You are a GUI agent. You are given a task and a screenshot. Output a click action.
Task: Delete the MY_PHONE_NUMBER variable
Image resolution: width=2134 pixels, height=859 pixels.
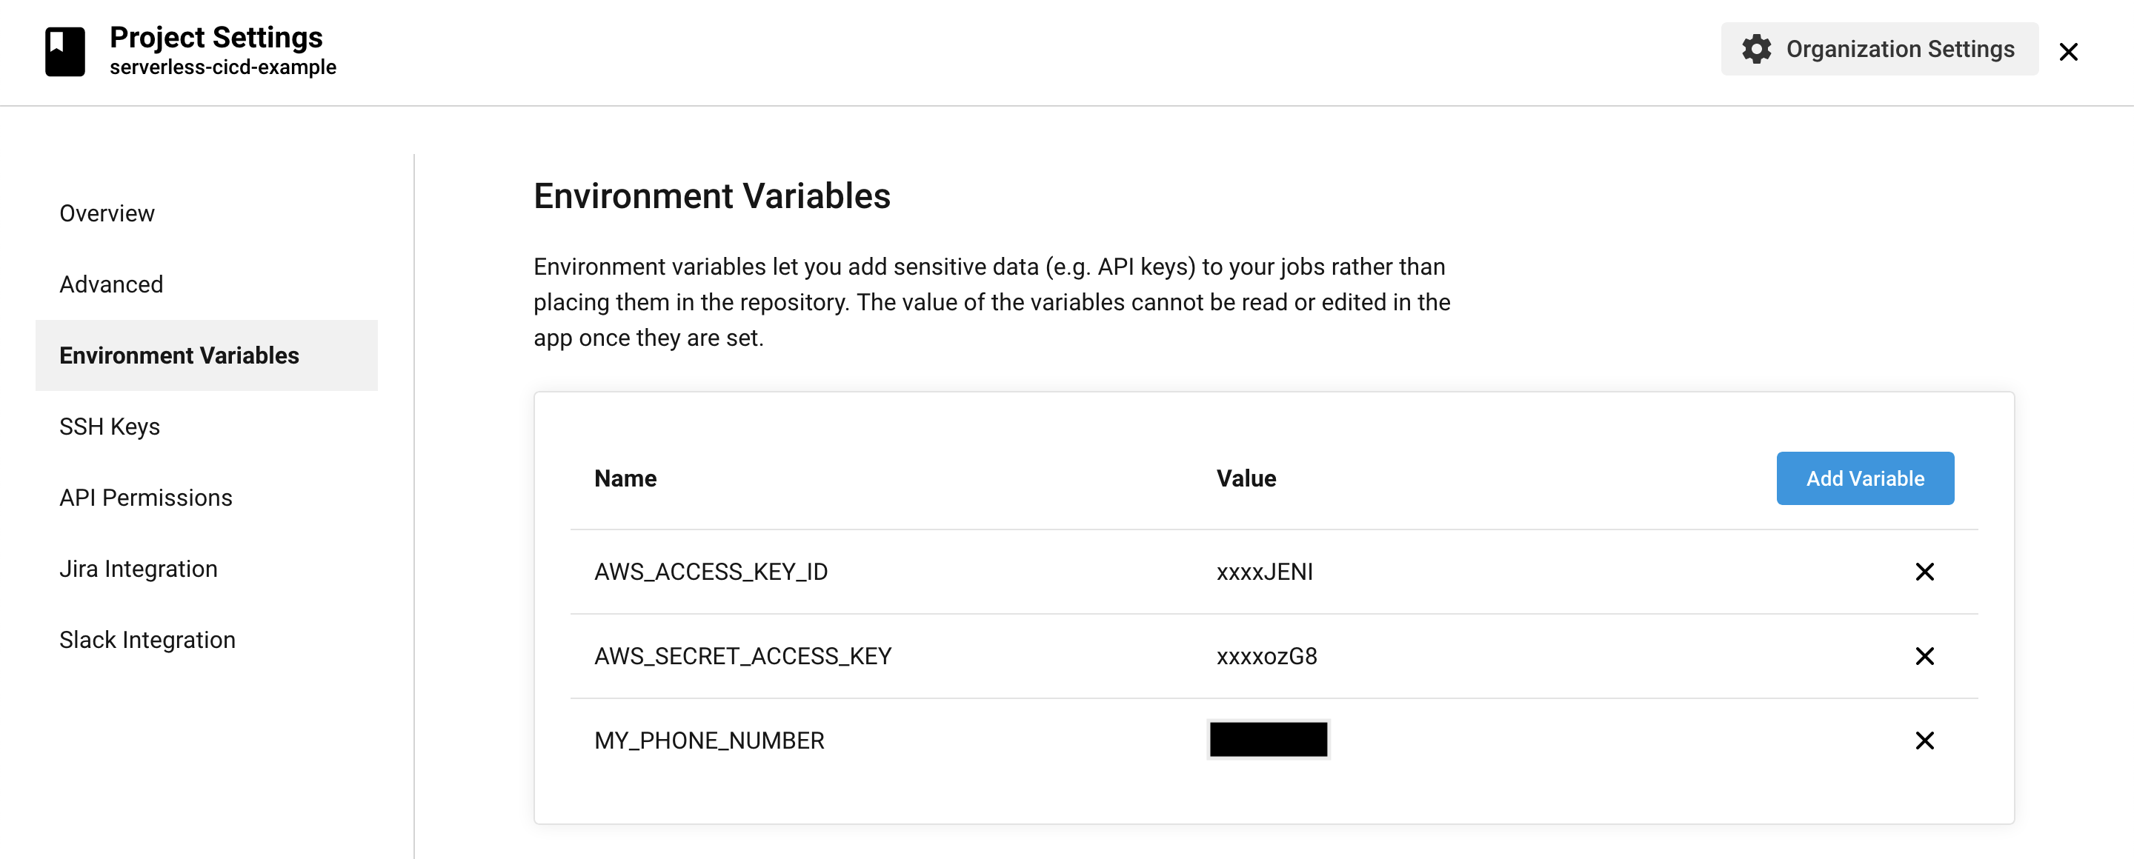(x=1925, y=741)
